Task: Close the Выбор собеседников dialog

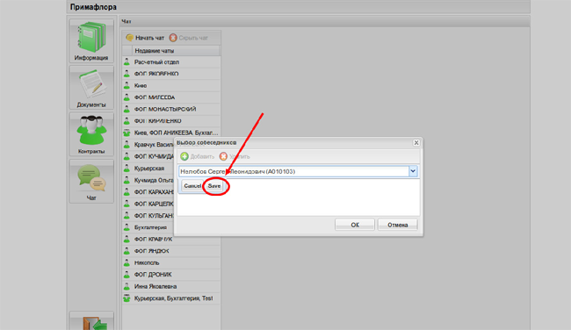Action: coord(416,143)
